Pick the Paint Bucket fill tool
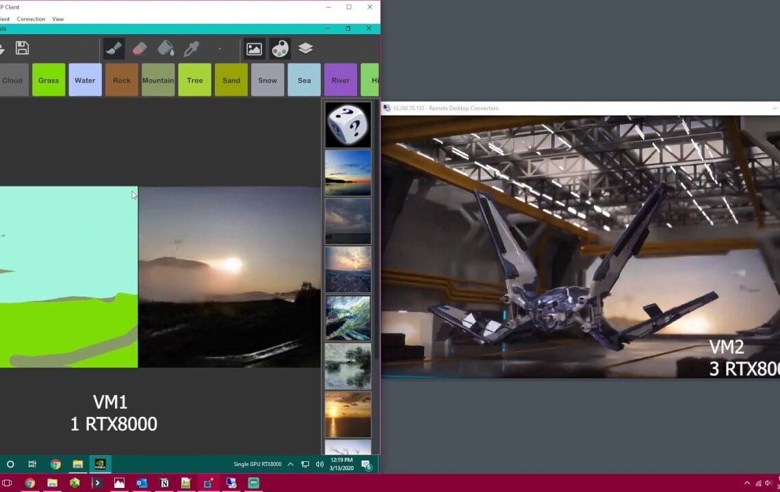 coord(166,48)
